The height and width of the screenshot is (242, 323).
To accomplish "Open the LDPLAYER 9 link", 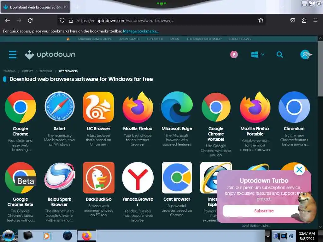I will coord(155,39).
